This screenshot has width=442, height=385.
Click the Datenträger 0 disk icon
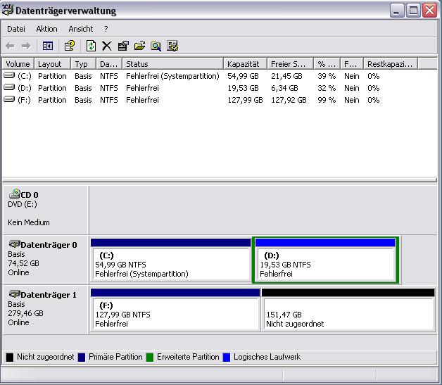tap(14, 244)
